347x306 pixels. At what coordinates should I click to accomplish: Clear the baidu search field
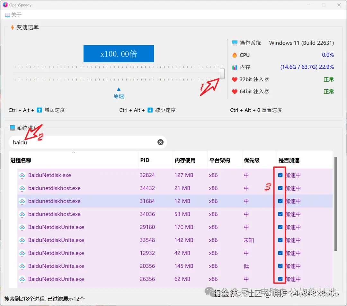click(160, 142)
